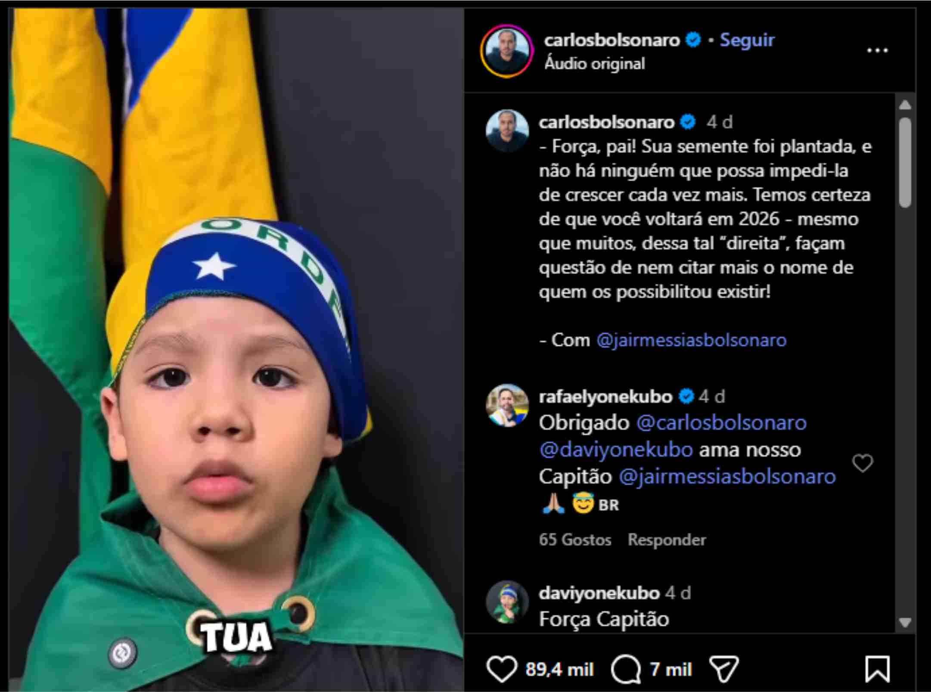Like the post with heart icon
931x692 pixels.
tap(502, 669)
